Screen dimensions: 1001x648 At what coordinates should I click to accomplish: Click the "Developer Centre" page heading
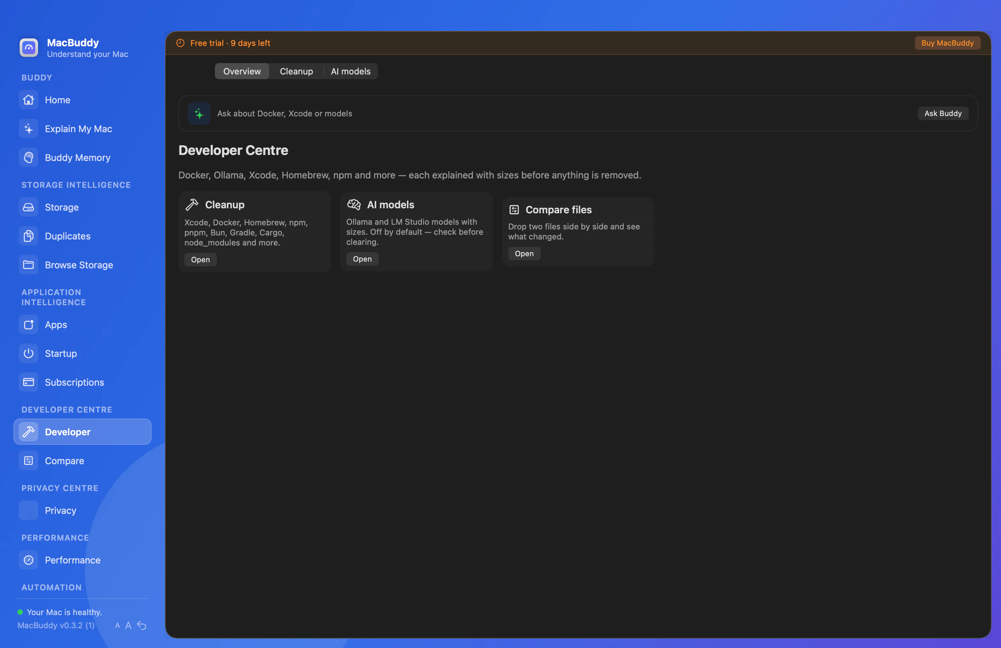(233, 150)
